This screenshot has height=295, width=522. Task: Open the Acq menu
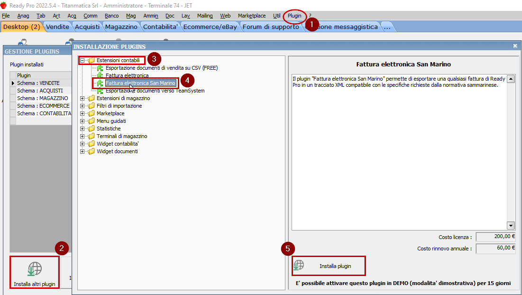pyautogui.click(x=72, y=16)
